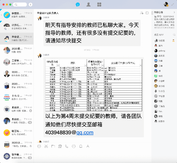Click the window panel icon in chat header
Screen dimensions: 177x163
click(x=147, y=13)
